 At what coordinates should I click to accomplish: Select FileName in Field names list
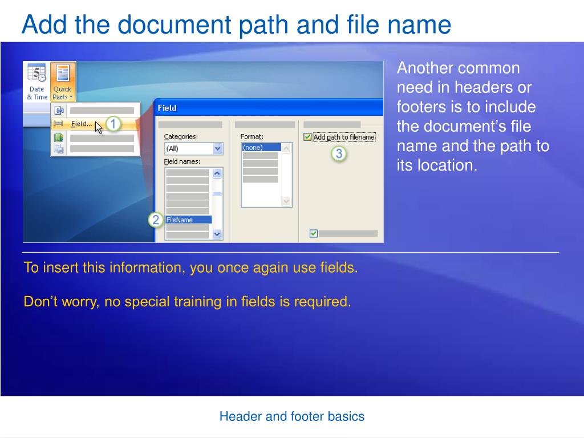(x=188, y=220)
